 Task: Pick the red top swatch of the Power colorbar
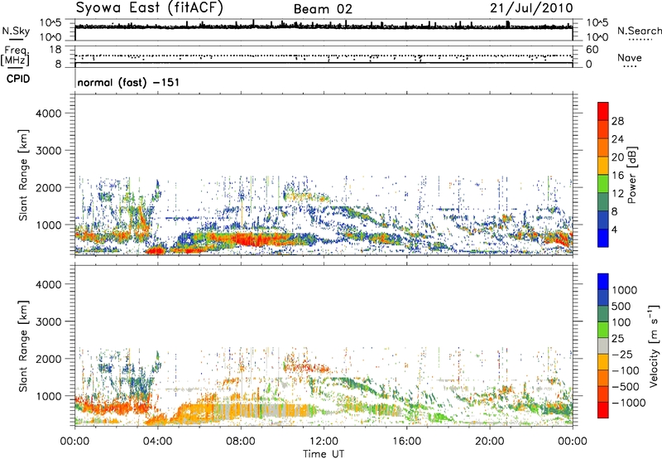[603, 112]
